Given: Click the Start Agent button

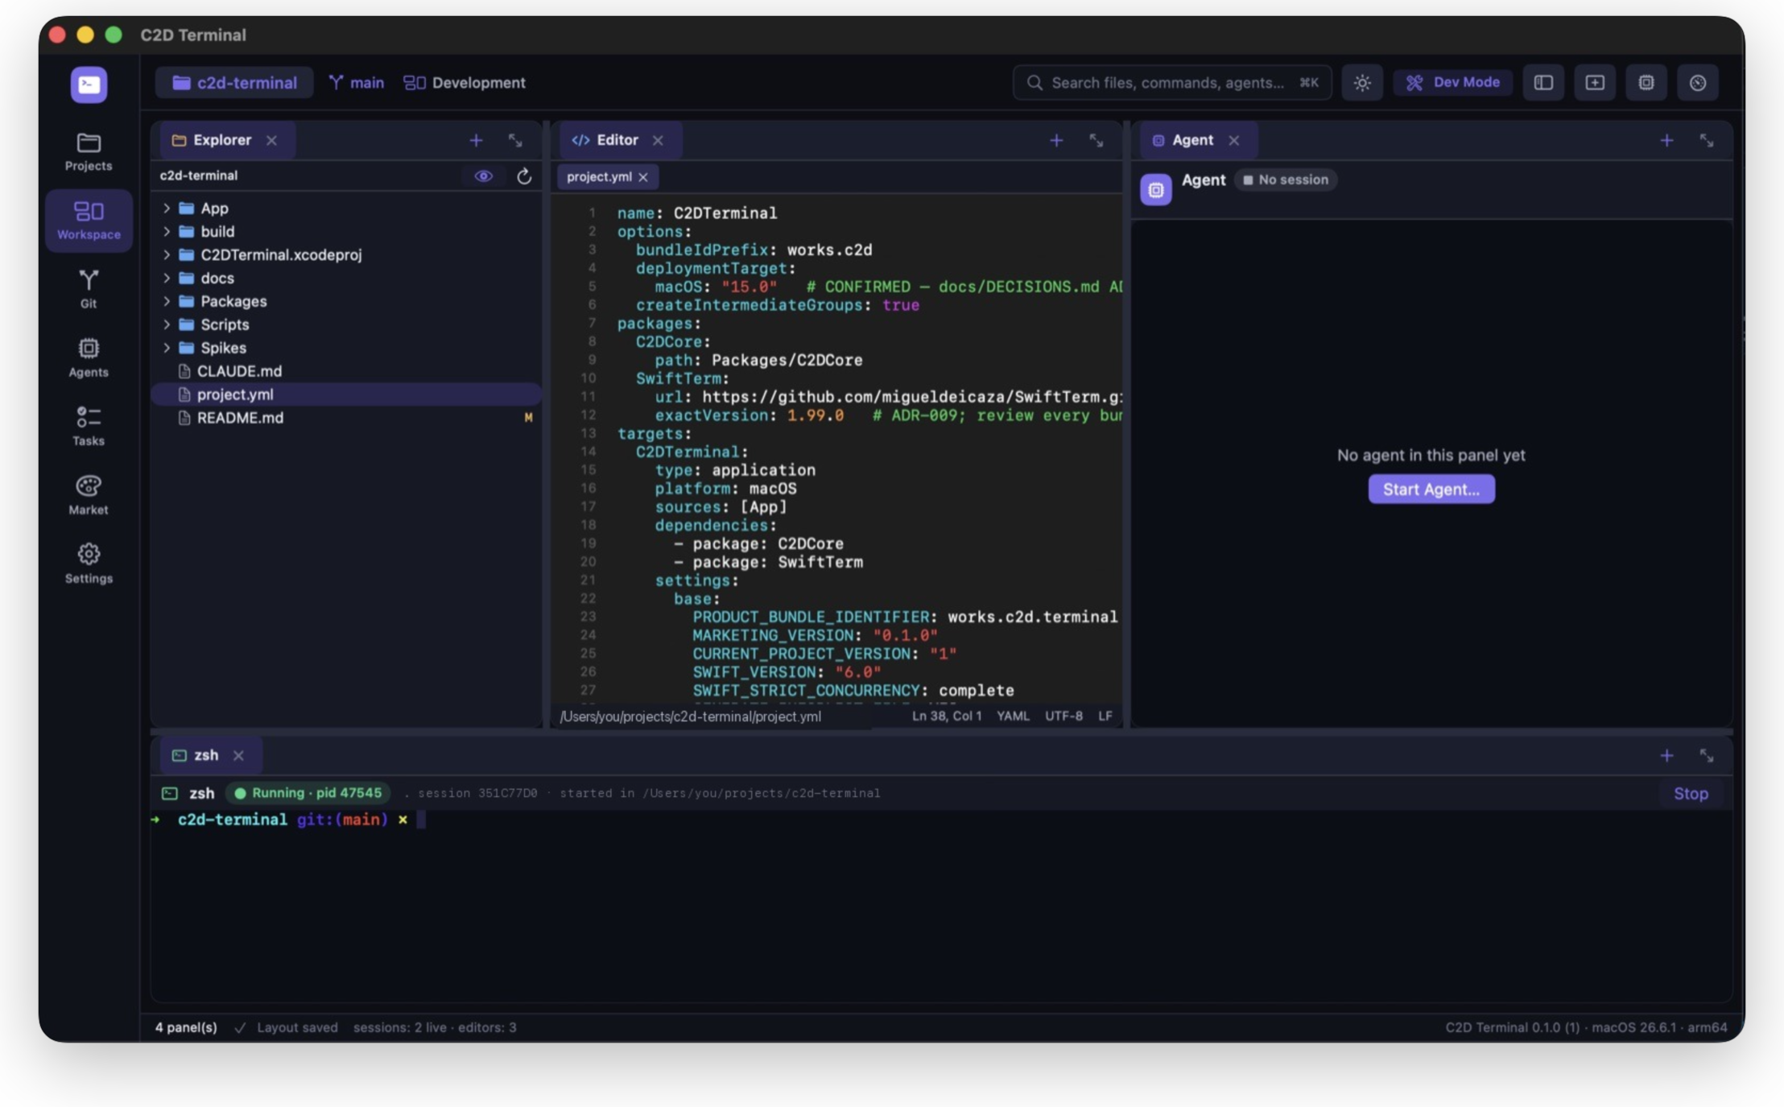Looking at the screenshot, I should click(1431, 489).
